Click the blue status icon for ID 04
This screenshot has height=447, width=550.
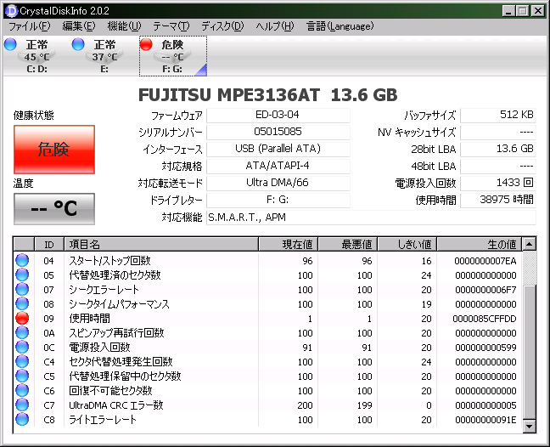click(x=22, y=261)
